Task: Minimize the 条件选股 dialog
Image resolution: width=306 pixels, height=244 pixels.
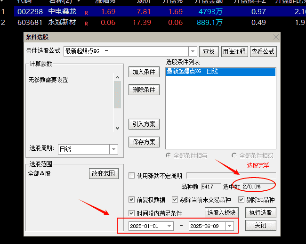Action: [x=266, y=37]
